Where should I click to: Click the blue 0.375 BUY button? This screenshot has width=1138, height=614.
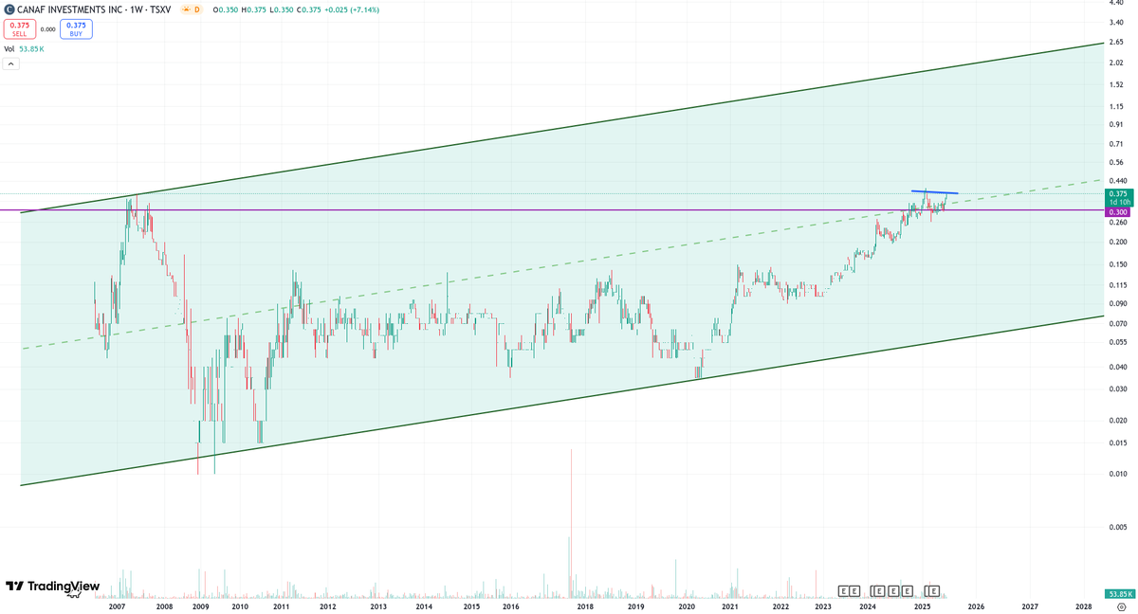coord(76,29)
